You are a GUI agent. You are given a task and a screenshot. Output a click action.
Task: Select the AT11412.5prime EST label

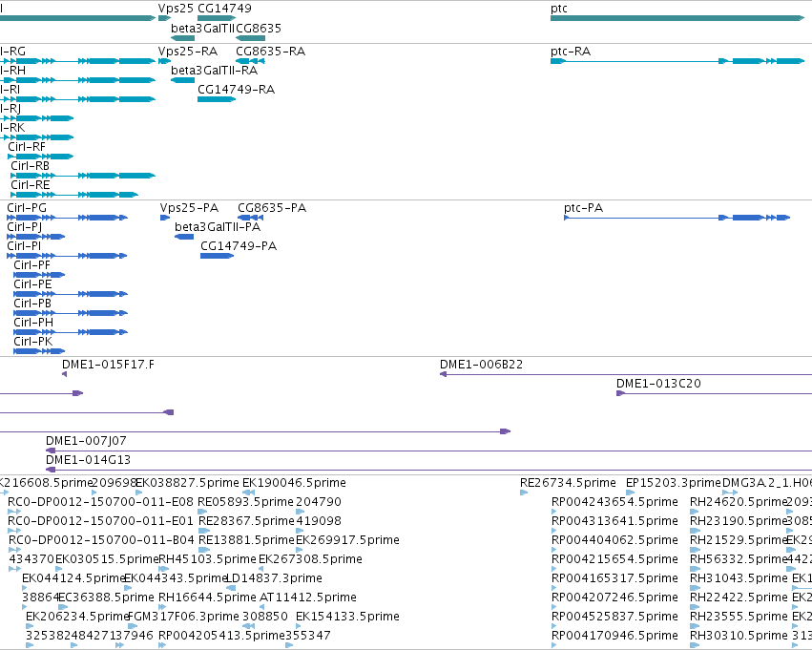[x=307, y=598]
